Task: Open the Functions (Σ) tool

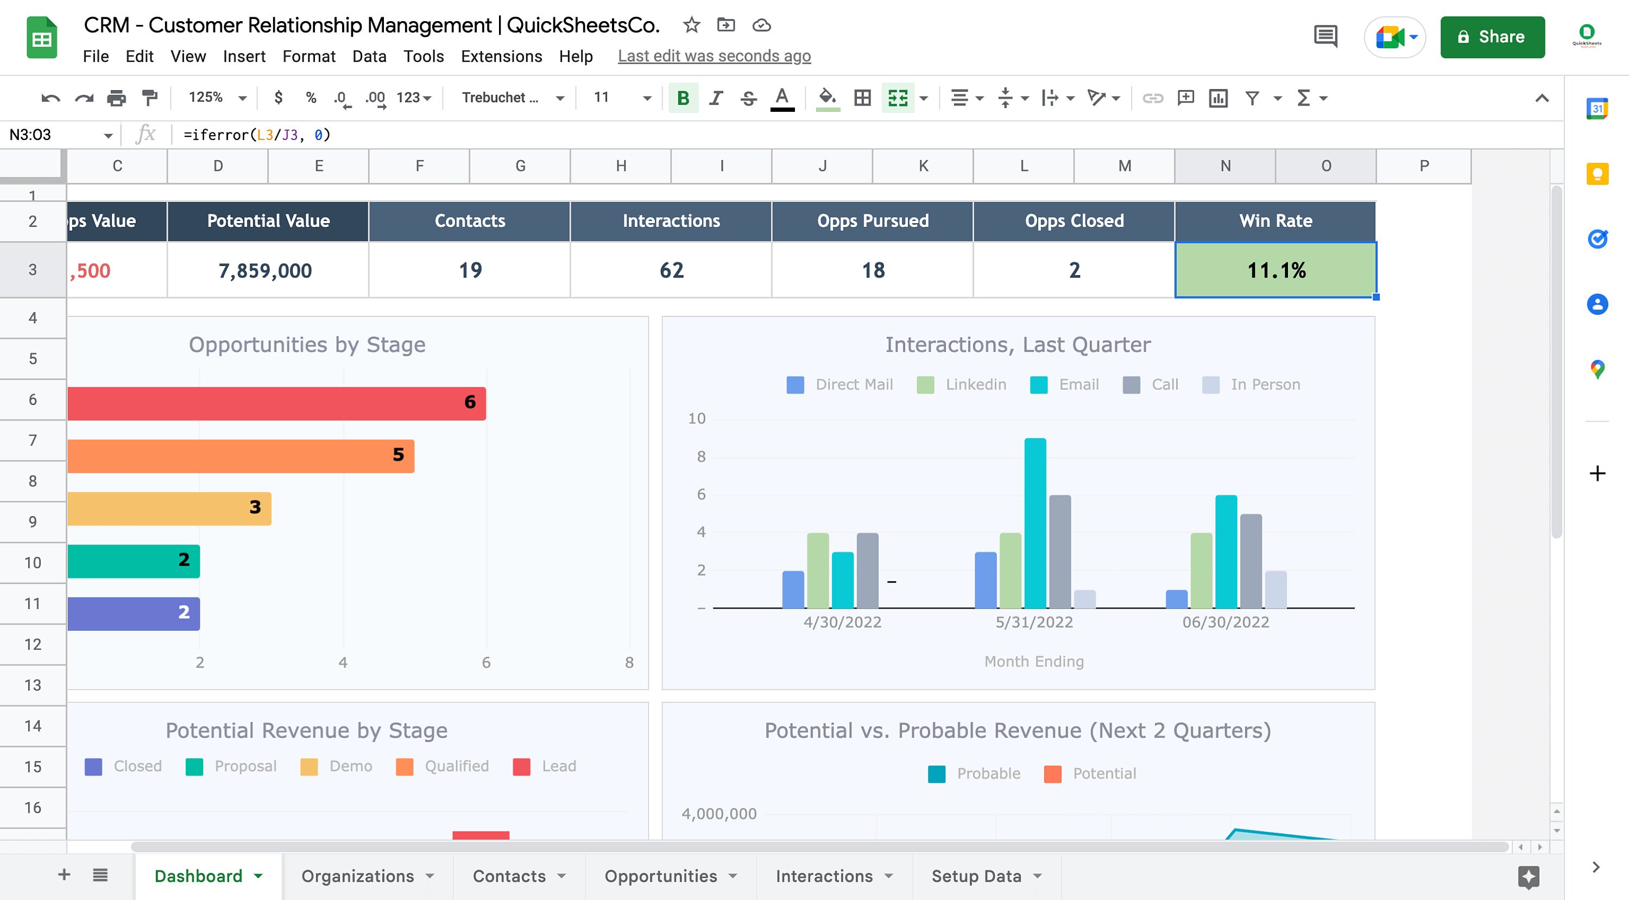Action: tap(1303, 98)
